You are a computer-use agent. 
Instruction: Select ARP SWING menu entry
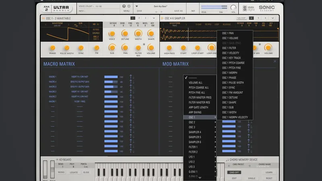coord(200,113)
